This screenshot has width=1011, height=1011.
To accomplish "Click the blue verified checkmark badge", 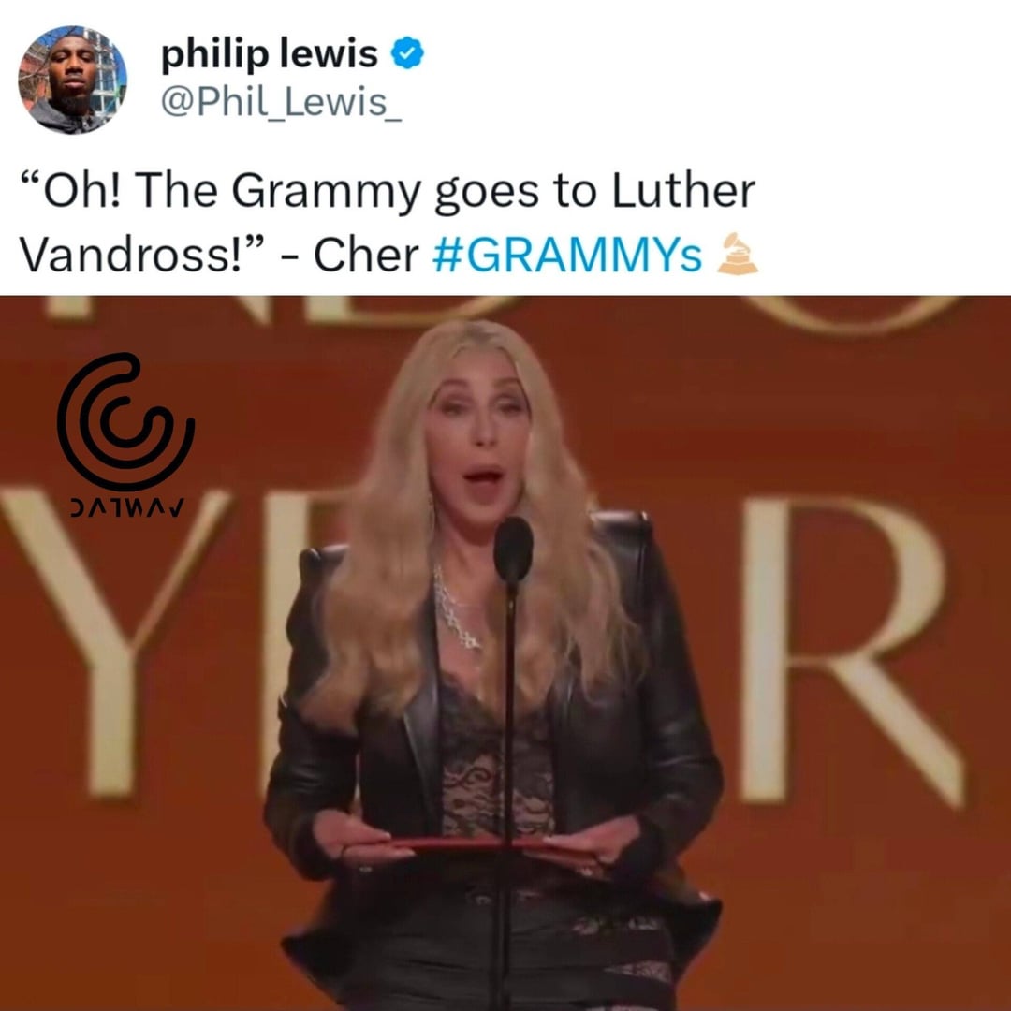I will [x=408, y=53].
